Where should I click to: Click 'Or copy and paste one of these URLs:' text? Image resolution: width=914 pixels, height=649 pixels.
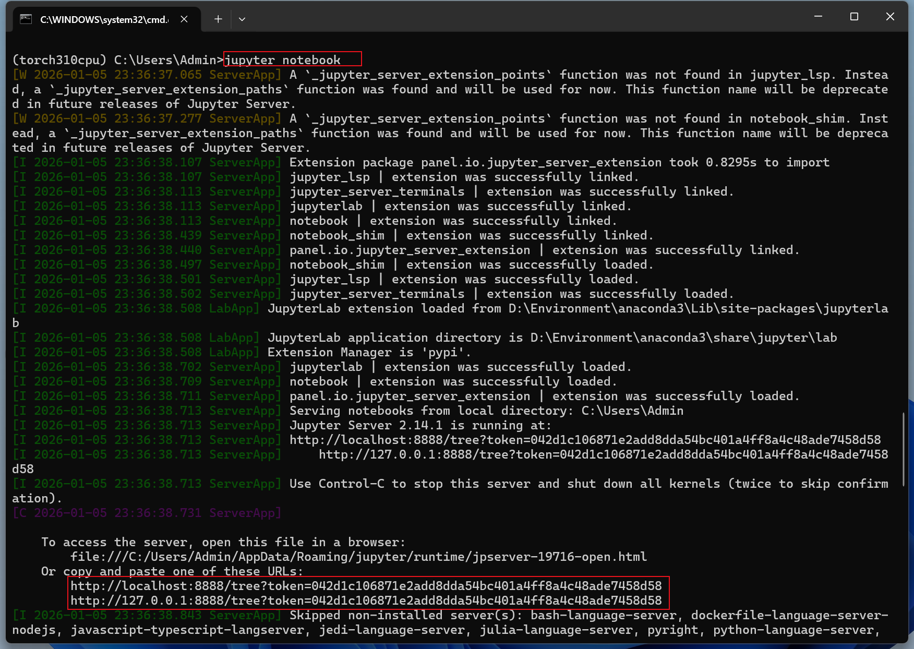tap(172, 571)
